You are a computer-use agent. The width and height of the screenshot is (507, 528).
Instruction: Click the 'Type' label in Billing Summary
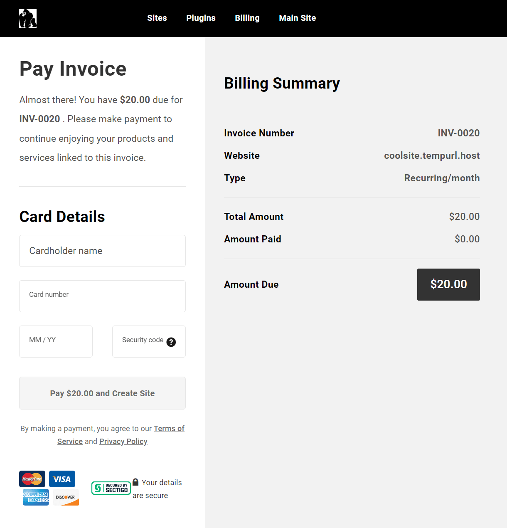pos(235,178)
